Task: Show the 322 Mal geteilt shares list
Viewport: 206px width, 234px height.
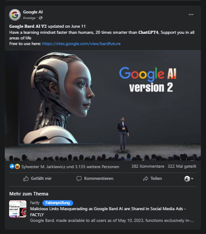Action: (182, 166)
